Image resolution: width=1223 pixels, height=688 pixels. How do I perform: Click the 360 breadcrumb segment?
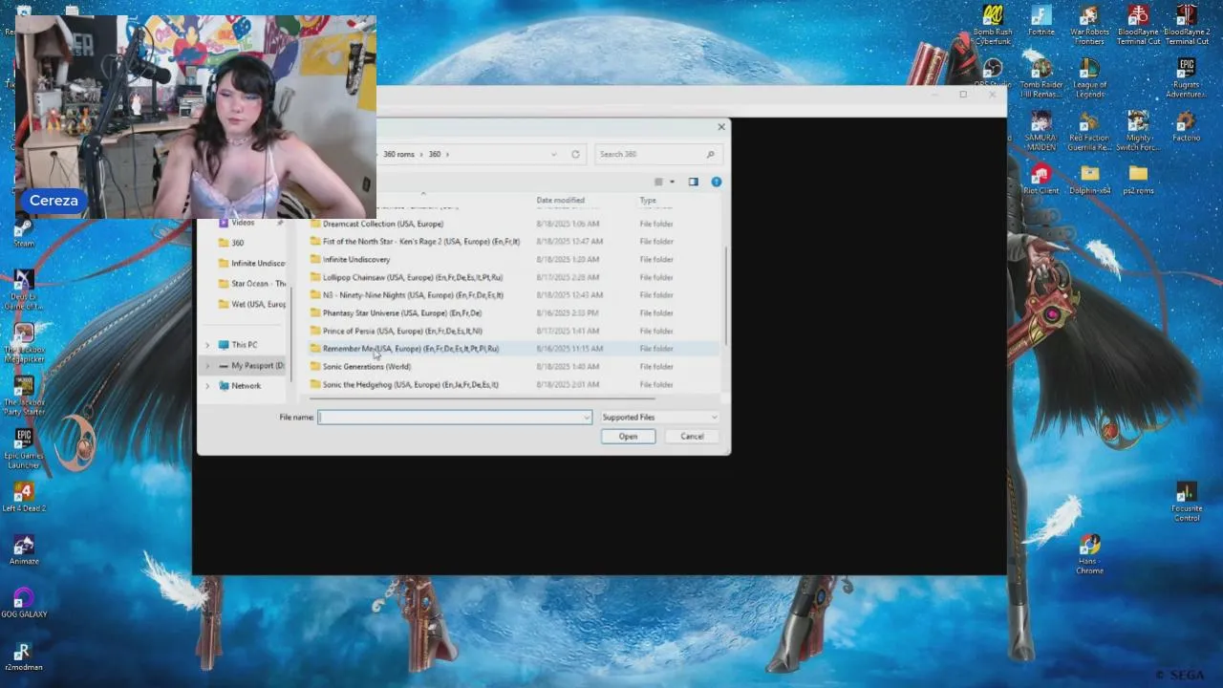435,154
